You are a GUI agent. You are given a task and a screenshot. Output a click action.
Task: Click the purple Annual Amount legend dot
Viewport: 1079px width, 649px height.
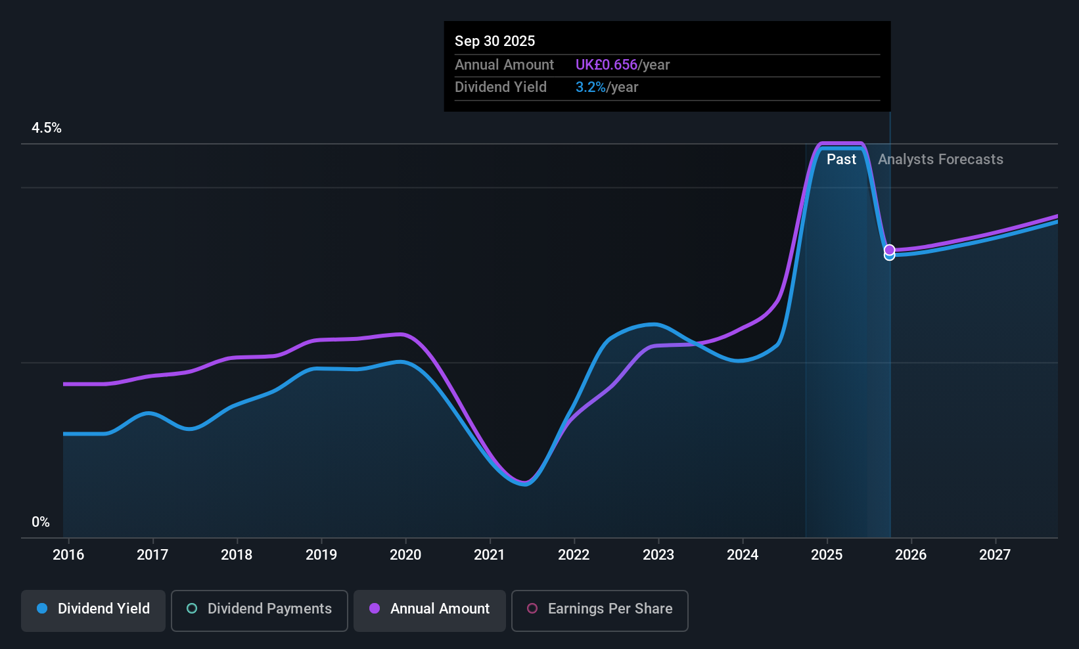tap(375, 608)
